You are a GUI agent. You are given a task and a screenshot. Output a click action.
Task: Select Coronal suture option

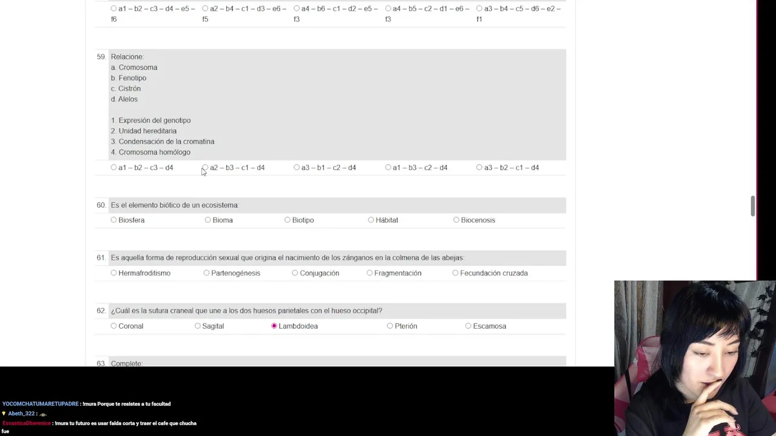pos(113,326)
